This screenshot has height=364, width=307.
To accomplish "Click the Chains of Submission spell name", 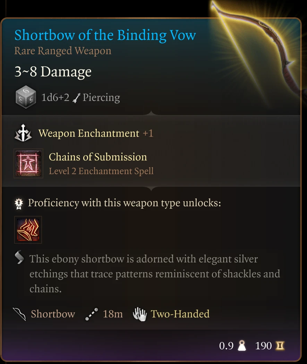I will click(98, 157).
